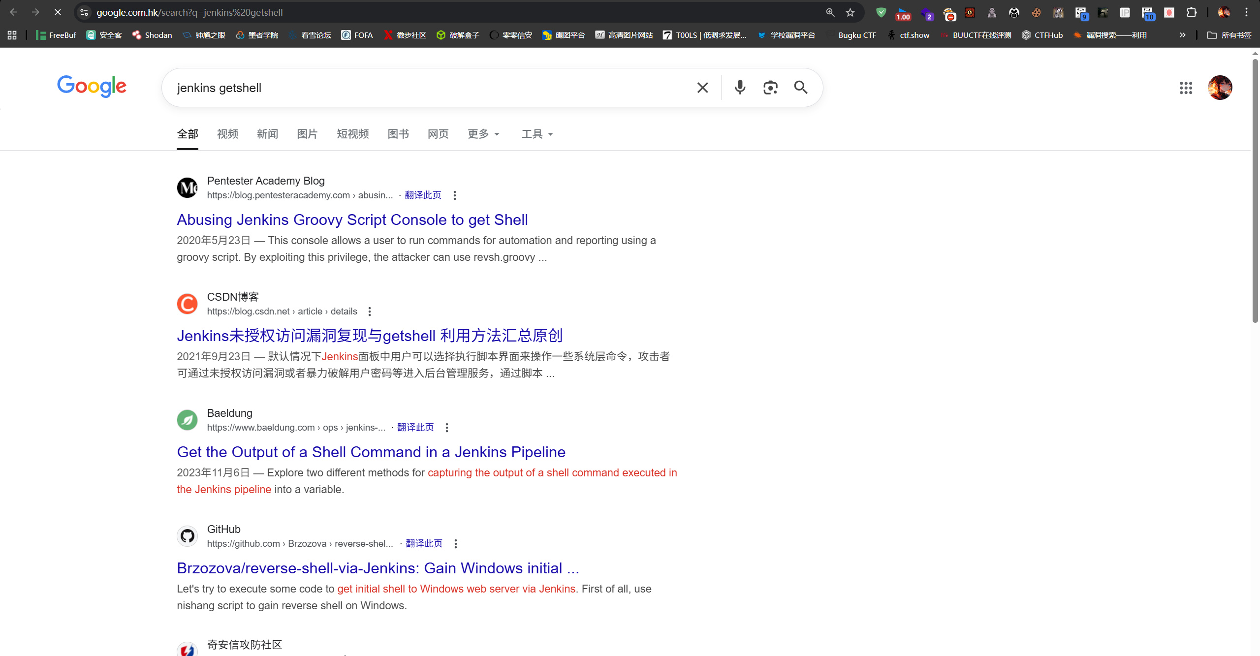
Task: Expand the 更多 search categories dropdown
Action: coord(483,134)
